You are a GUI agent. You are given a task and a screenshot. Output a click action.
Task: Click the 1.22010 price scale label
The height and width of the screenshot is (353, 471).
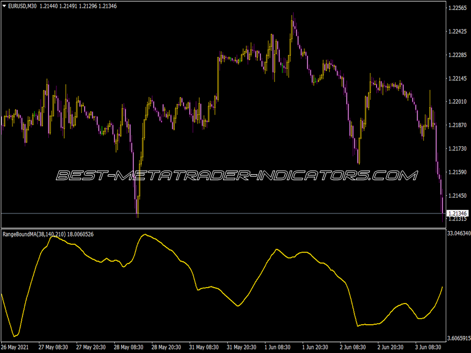point(457,102)
